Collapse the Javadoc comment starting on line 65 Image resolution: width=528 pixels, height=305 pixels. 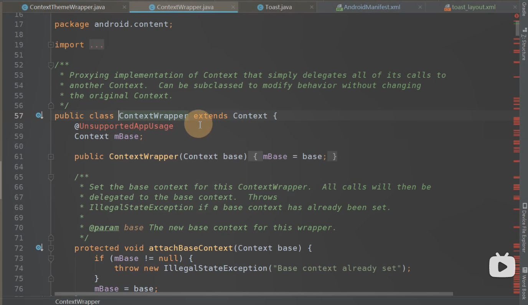[51, 177]
